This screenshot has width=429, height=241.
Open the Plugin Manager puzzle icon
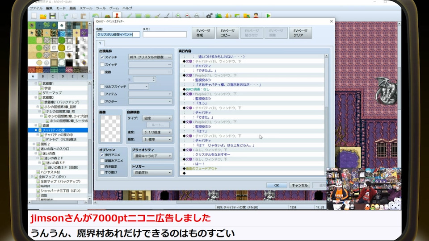tap(219, 16)
